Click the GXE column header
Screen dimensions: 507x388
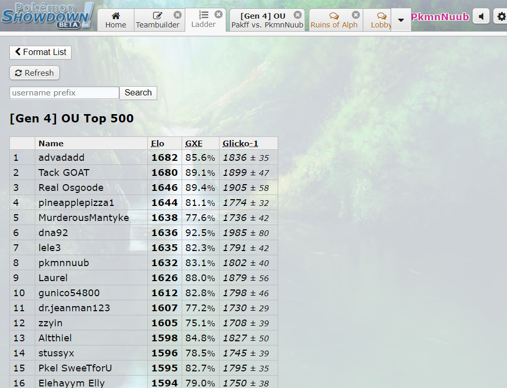pyautogui.click(x=194, y=144)
